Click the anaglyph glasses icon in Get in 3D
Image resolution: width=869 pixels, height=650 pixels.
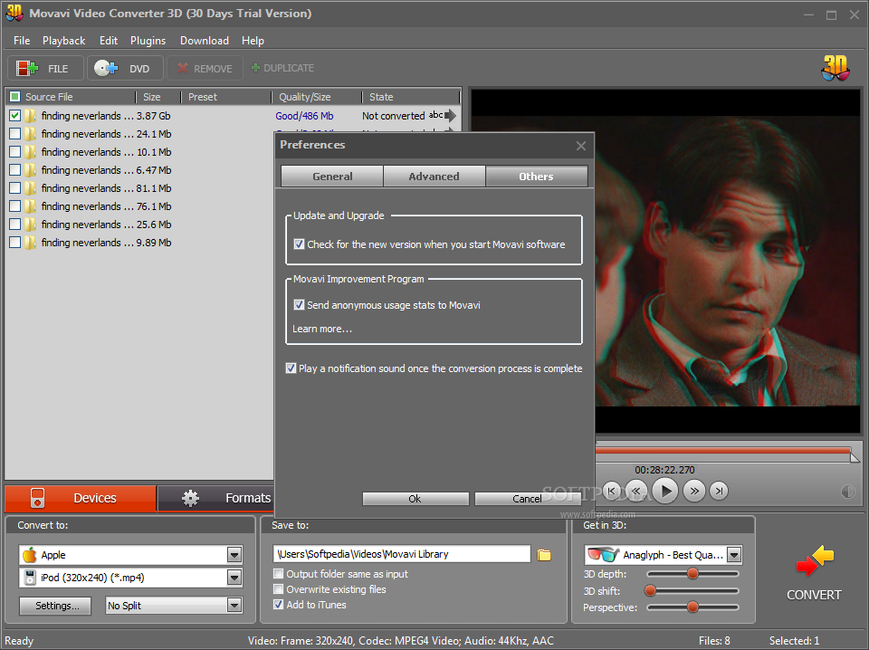point(603,554)
